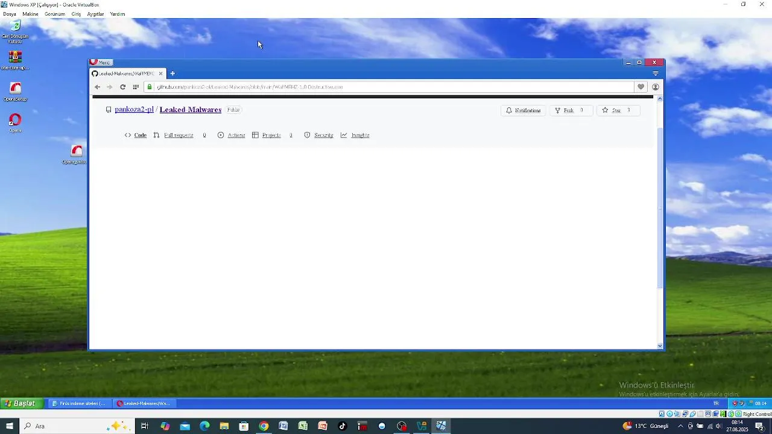Click scrollbar down arrow in Opera

(x=660, y=346)
